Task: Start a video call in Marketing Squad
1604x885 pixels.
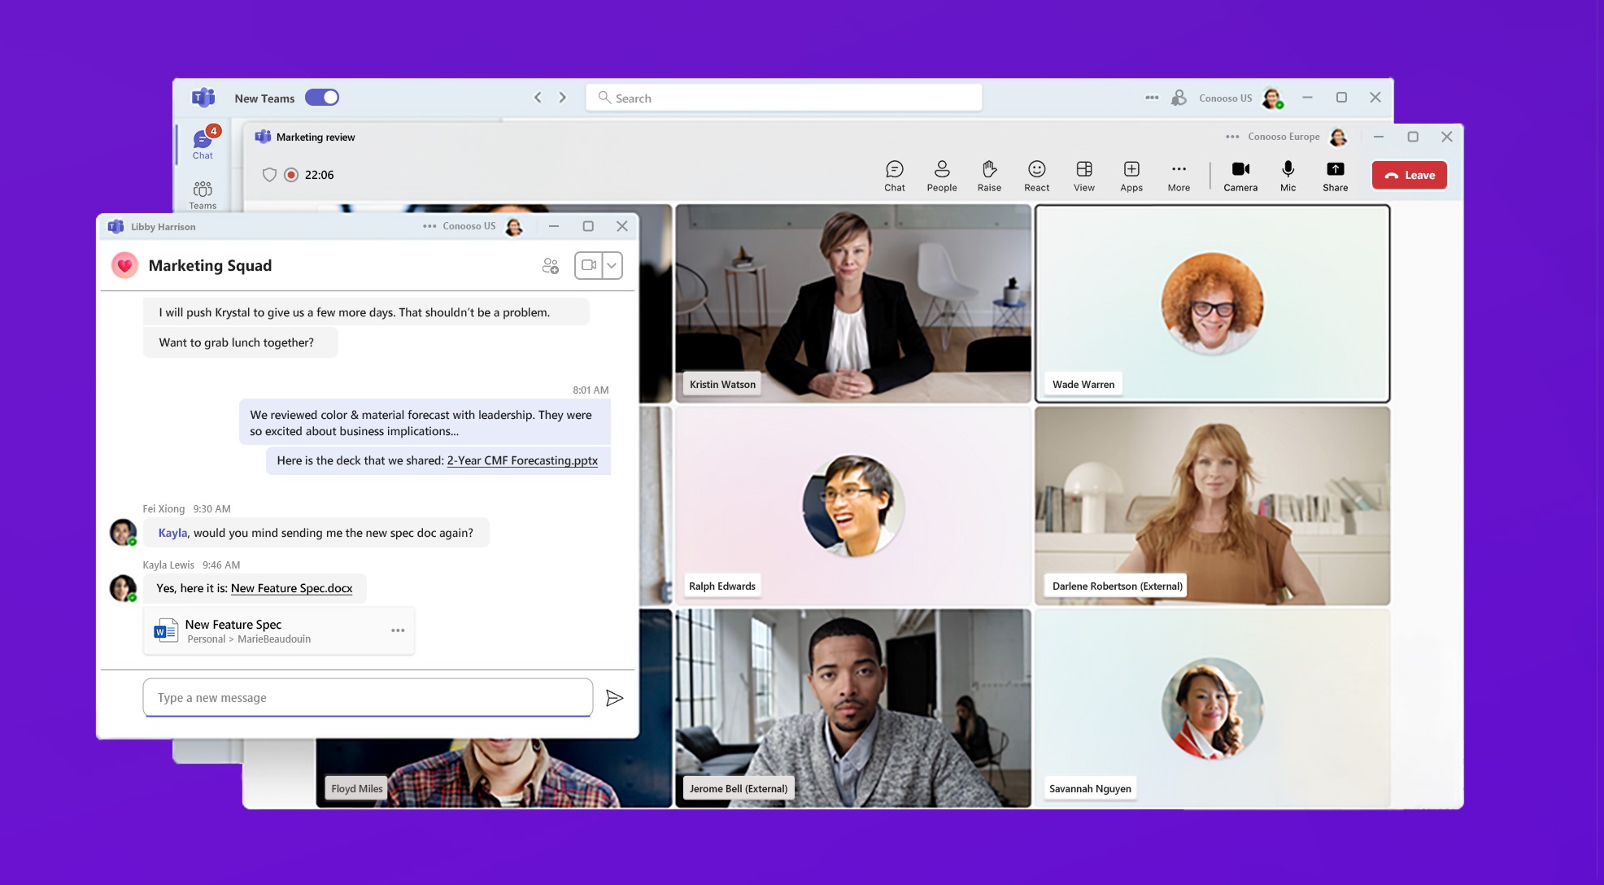Action: [589, 265]
